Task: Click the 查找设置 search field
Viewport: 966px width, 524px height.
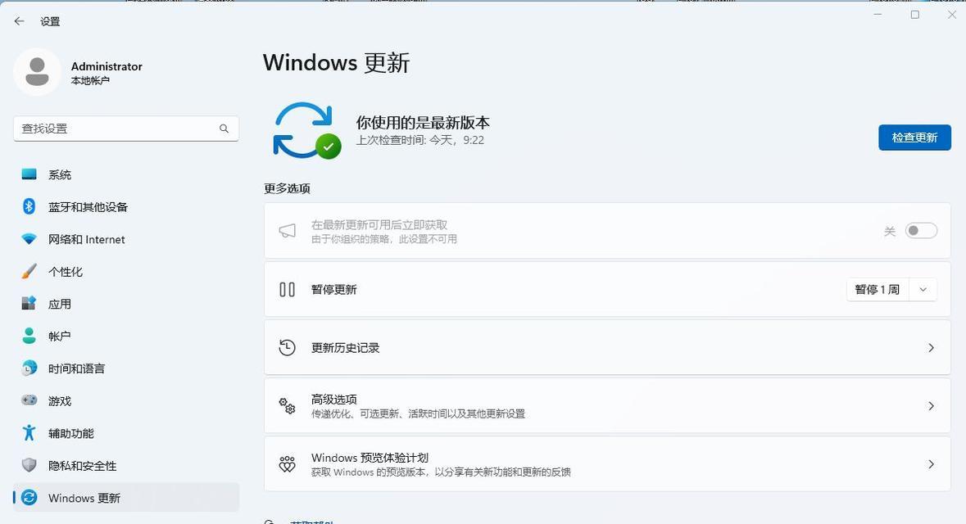Action: click(x=126, y=129)
